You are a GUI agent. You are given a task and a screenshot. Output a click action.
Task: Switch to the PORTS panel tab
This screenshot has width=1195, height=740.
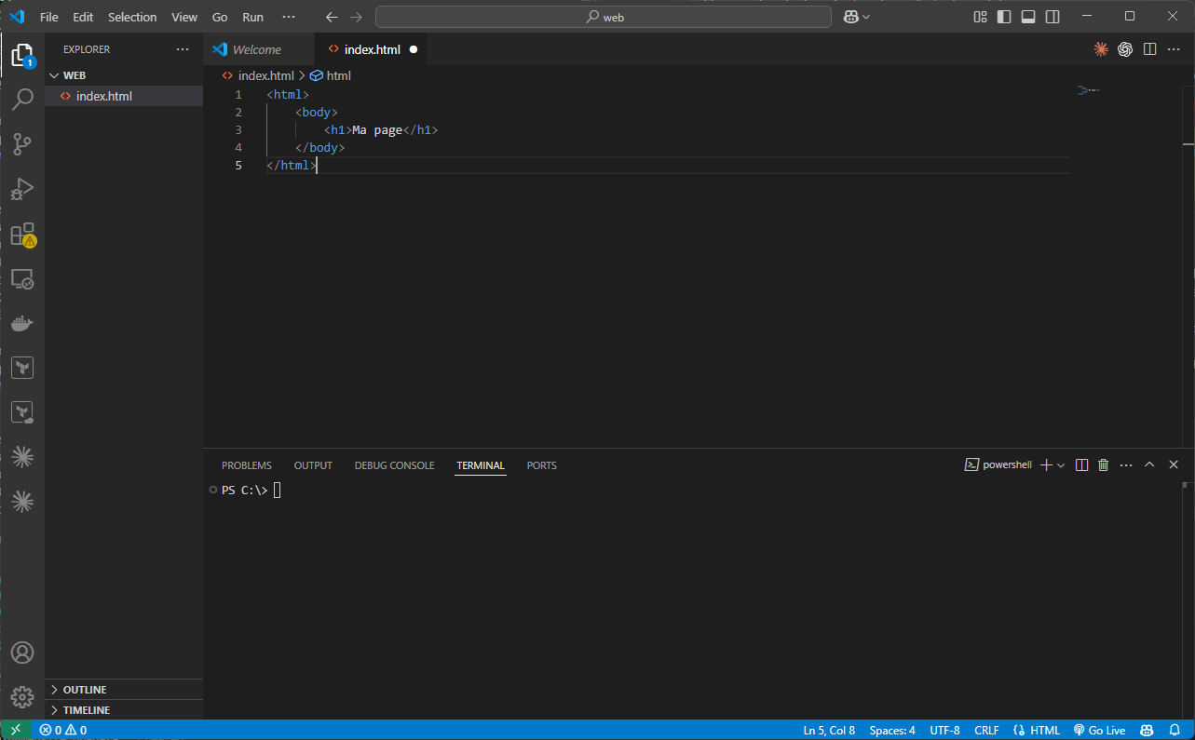[x=541, y=465]
